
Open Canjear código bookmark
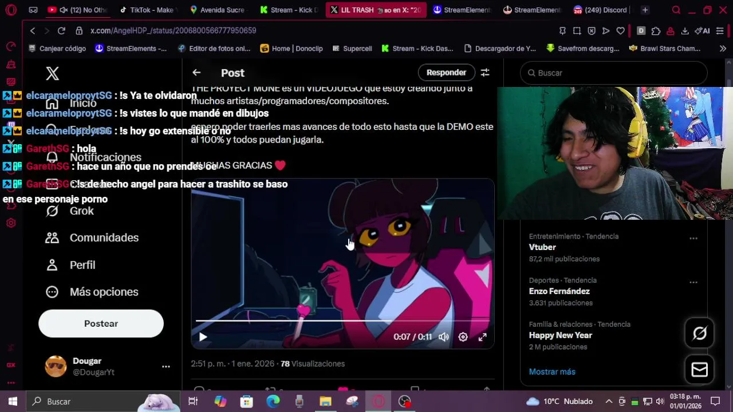[57, 49]
